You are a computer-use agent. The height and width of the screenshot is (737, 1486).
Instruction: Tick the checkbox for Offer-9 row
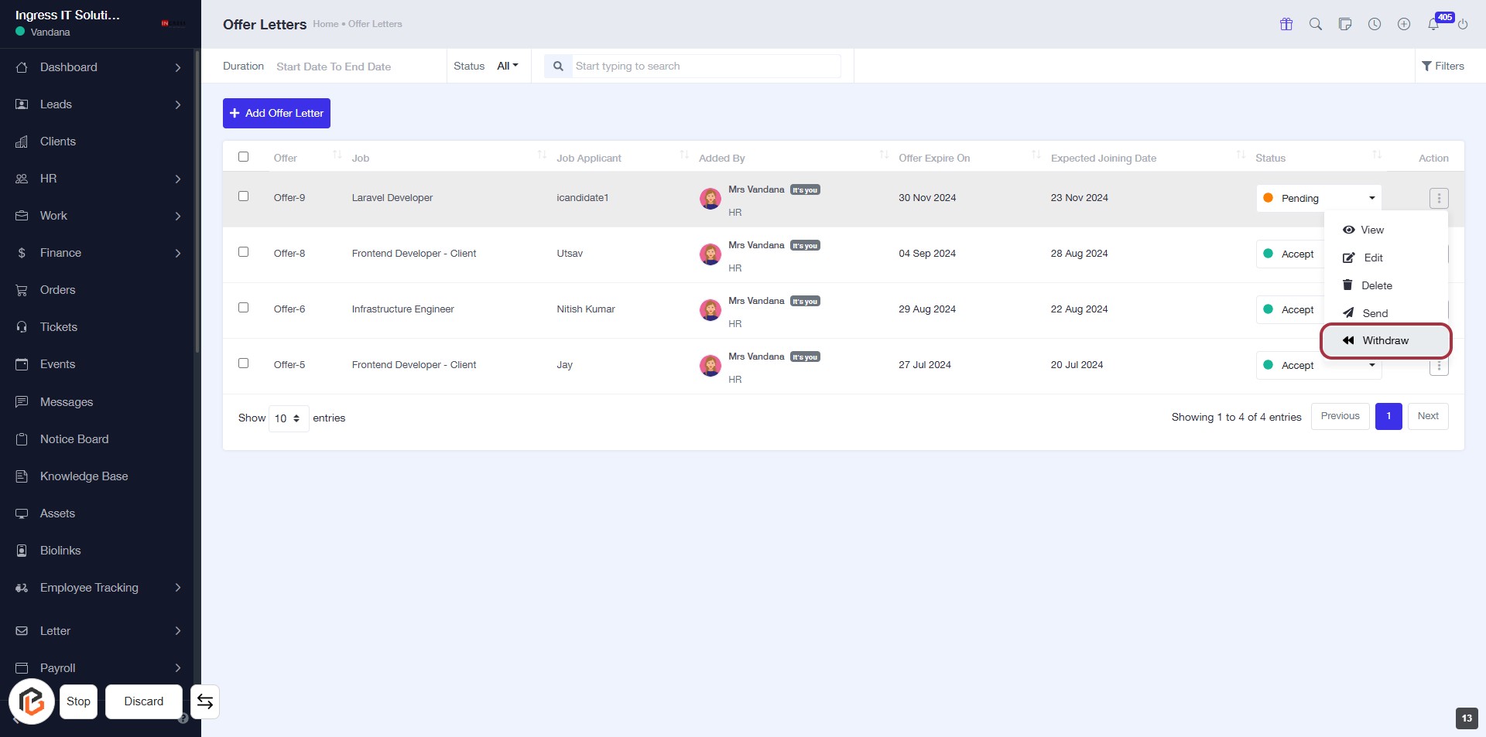click(243, 196)
